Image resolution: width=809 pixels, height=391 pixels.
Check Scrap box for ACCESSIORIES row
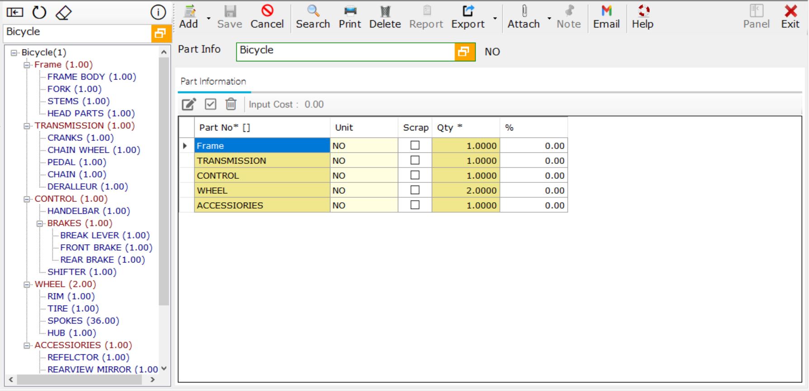pyautogui.click(x=414, y=205)
